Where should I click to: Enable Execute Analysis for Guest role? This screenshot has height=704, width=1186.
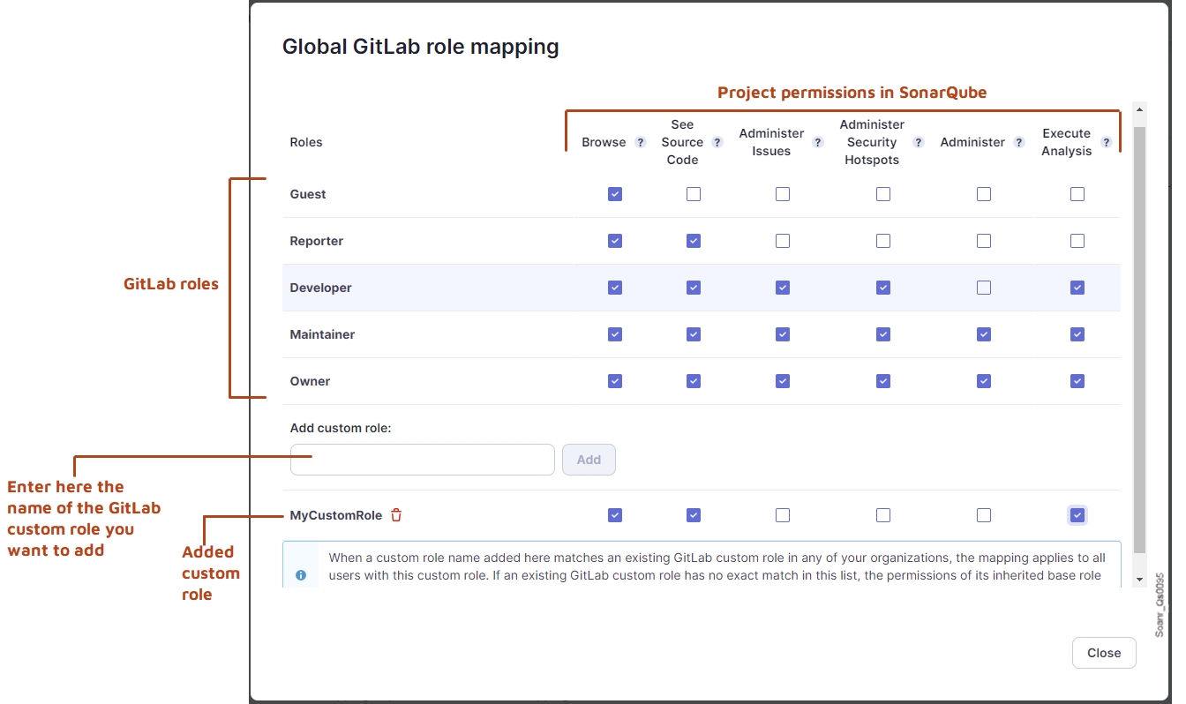(1077, 194)
